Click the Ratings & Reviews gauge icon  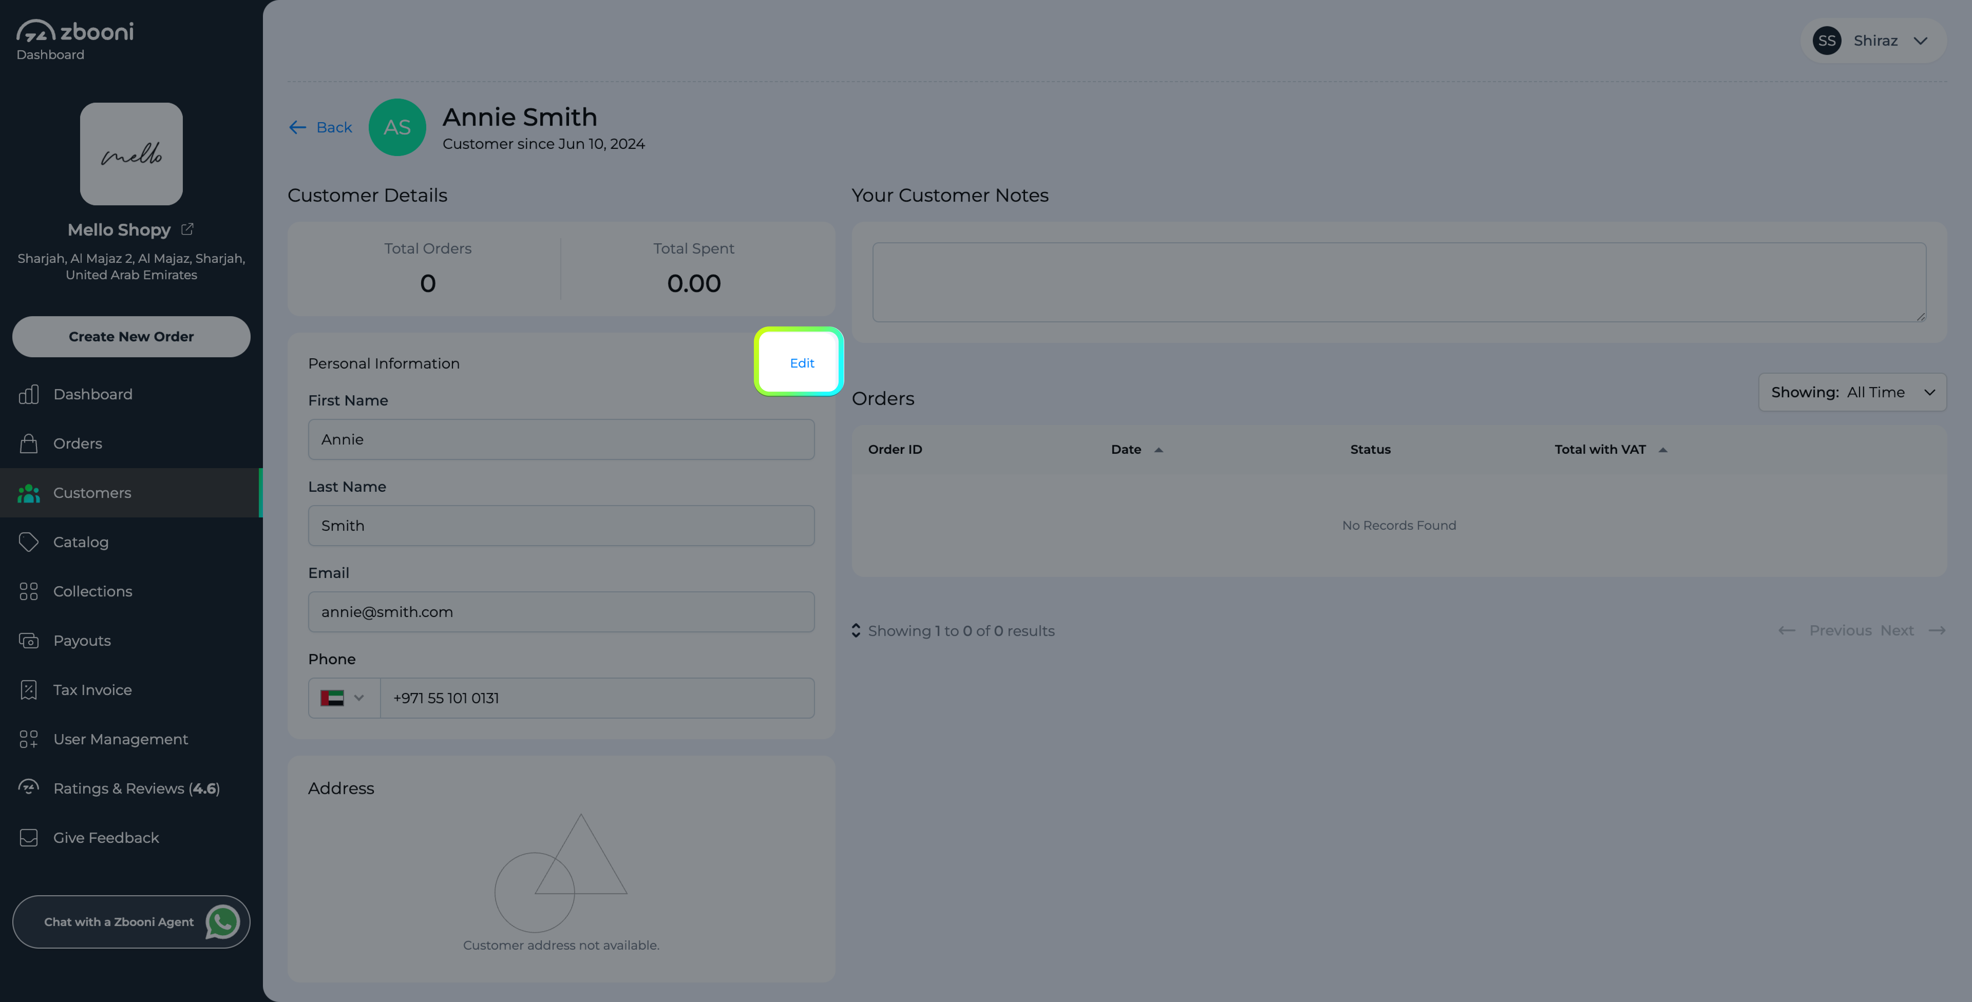point(28,787)
